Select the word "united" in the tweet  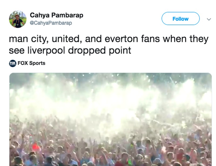[x=65, y=39]
